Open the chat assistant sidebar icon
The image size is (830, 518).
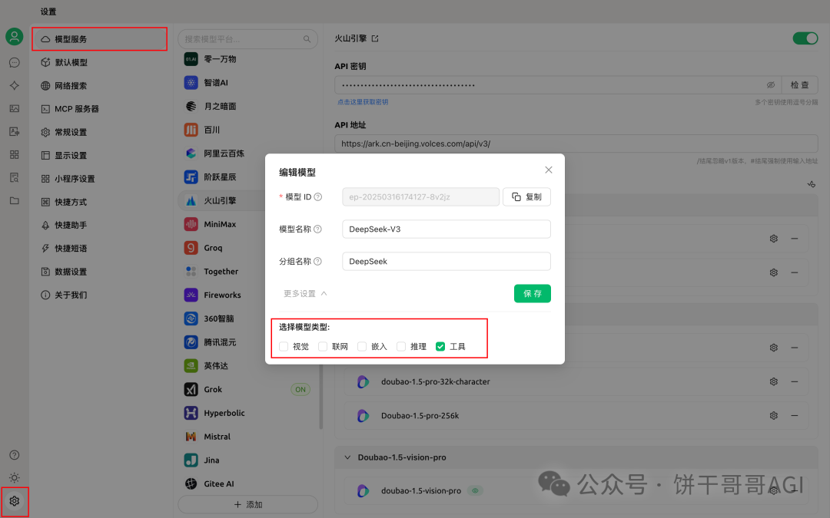pyautogui.click(x=15, y=62)
